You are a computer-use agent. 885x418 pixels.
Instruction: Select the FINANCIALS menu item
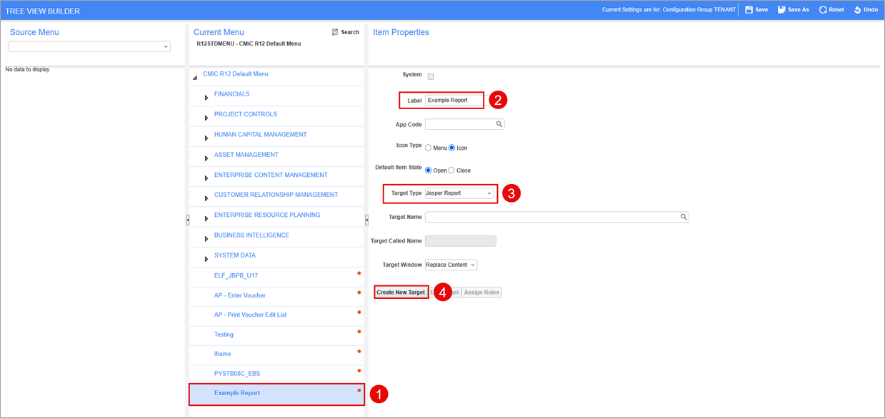coord(231,94)
